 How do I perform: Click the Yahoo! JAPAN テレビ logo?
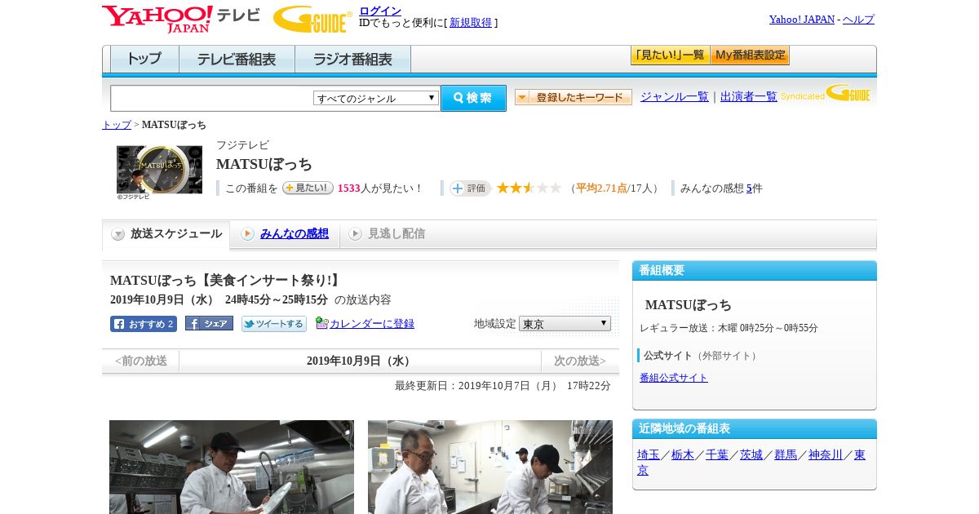coord(180,19)
